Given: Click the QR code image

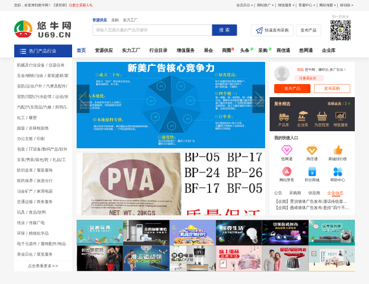Looking at the screenshot, I should point(341,30).
